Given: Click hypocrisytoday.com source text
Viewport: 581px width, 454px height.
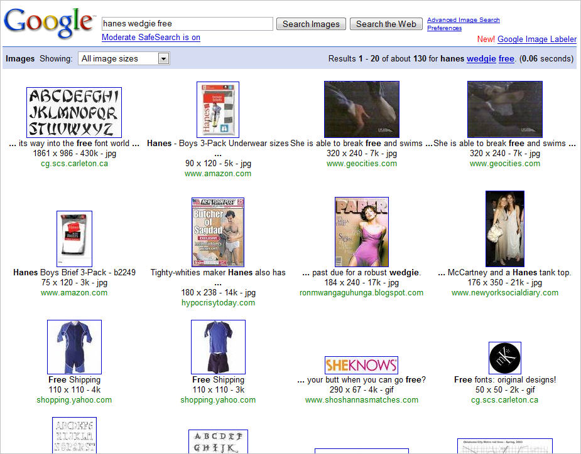Looking at the screenshot, I should [x=218, y=303].
